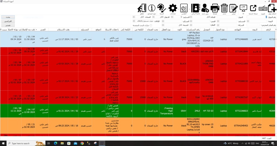Open the التقارير reports icon
The image size is (277, 146).
184,8
